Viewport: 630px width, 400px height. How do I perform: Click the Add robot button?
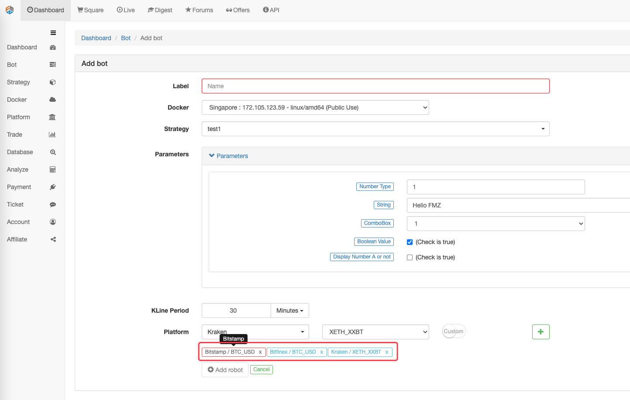pos(225,370)
